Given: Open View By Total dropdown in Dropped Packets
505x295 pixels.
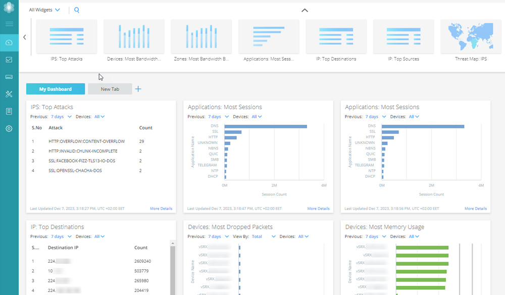Looking at the screenshot, I should click(x=264, y=236).
